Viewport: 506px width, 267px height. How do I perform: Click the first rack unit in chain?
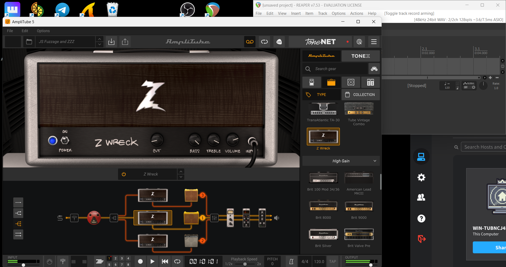pyautogui.click(x=230, y=218)
